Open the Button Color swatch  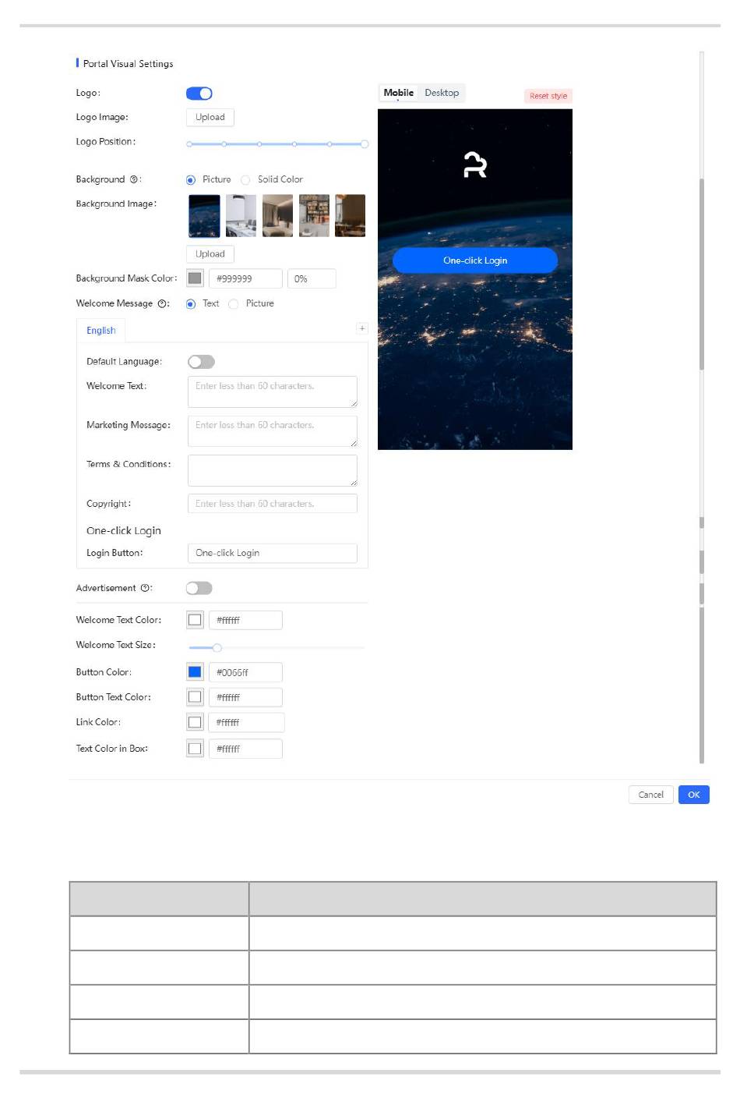tap(195, 672)
